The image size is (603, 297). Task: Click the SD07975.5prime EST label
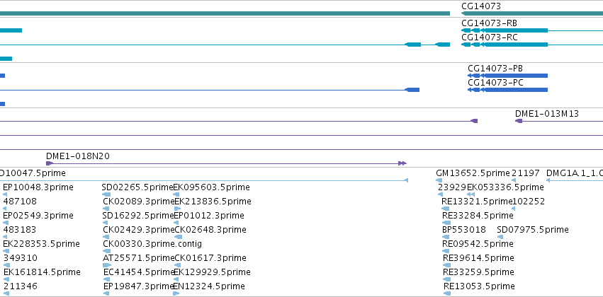[533, 229]
